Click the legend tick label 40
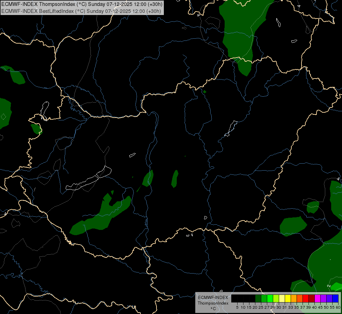The height and width of the screenshot is (314, 342). (x=314, y=307)
